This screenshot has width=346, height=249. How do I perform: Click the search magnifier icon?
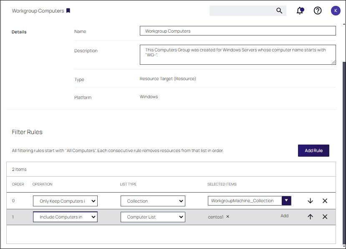279,11
